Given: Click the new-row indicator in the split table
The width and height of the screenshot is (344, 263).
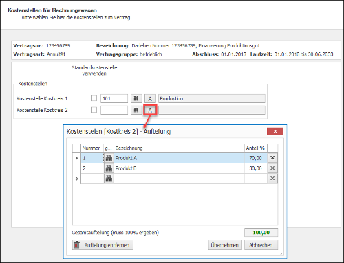Looking at the screenshot, I should pos(77,179).
